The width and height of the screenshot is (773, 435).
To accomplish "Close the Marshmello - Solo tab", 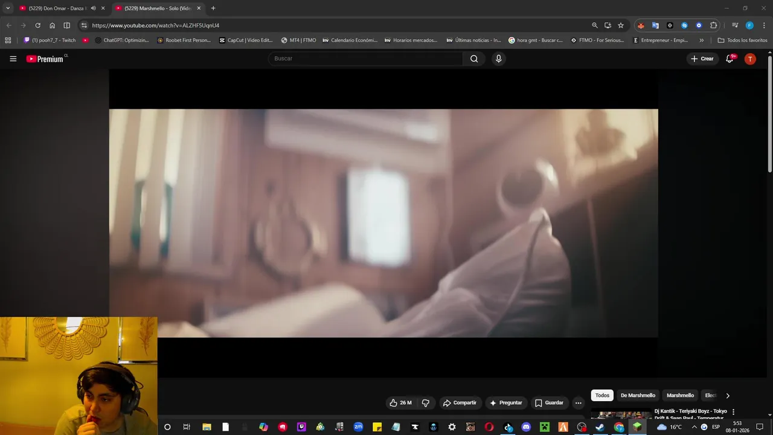I will [x=199, y=8].
